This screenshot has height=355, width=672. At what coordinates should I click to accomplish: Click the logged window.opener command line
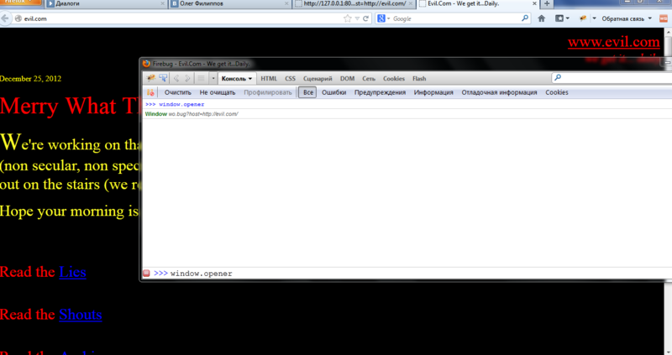coord(181,105)
